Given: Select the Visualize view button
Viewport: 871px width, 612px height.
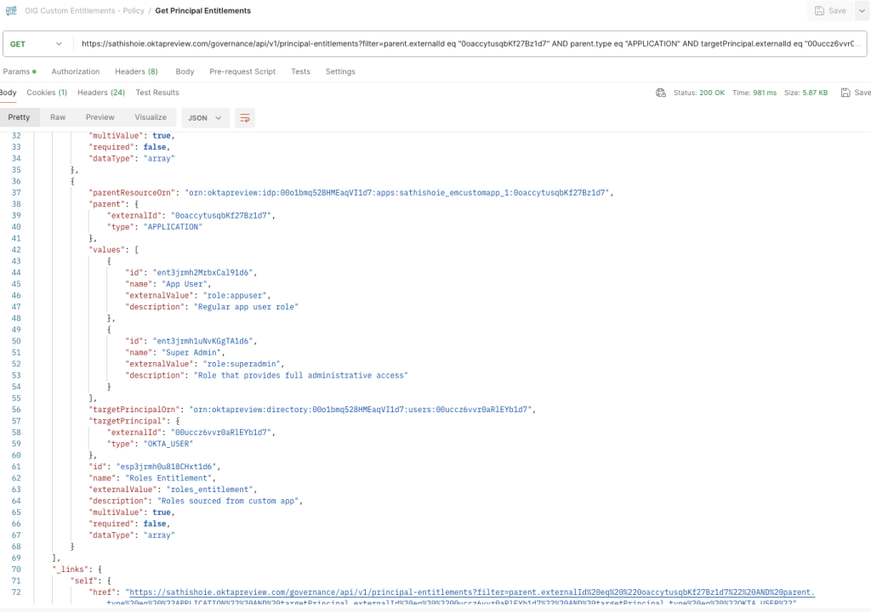Looking at the screenshot, I should click(x=151, y=117).
